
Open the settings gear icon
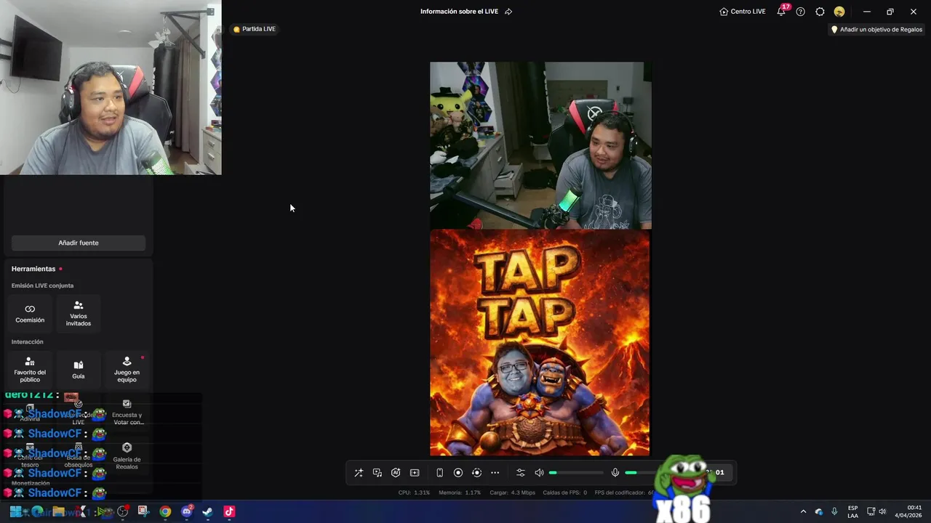click(820, 12)
